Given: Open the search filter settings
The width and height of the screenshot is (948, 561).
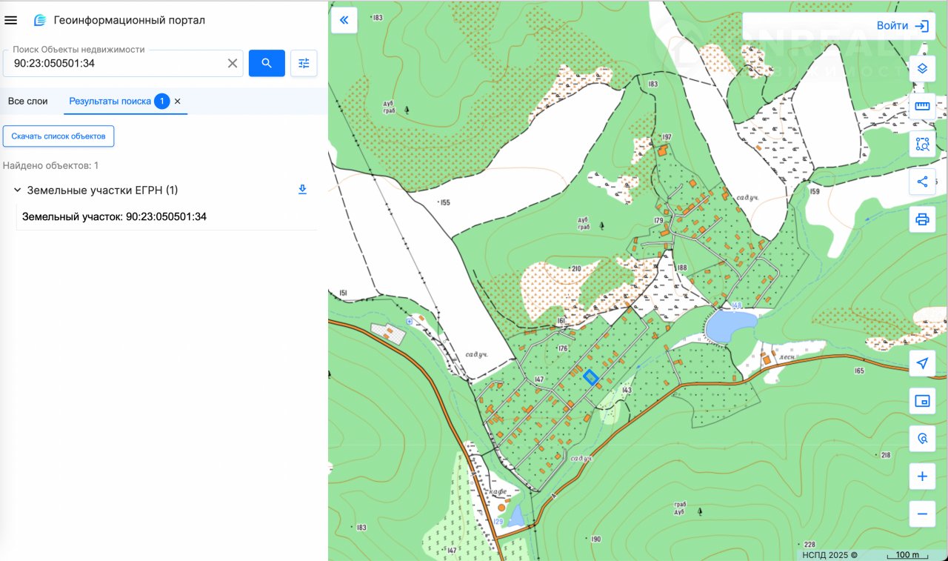Looking at the screenshot, I should 304,63.
